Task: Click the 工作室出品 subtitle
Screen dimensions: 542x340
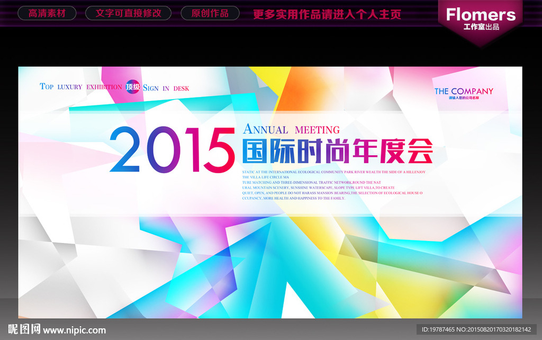Action: click(481, 27)
